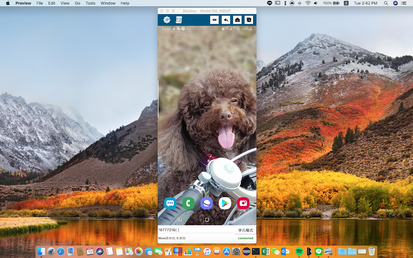Open the Window menu
Viewport: 413px width, 258px height.
108,3
